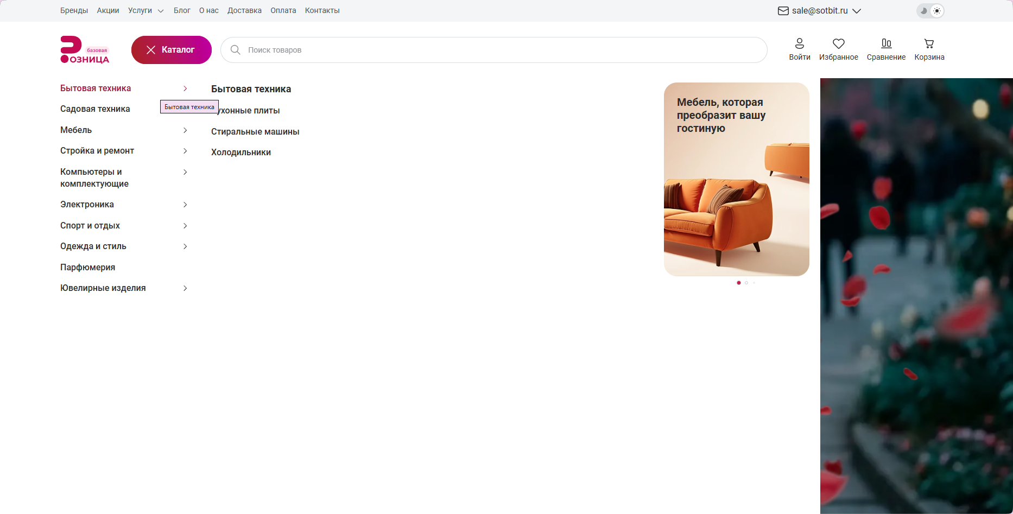
Task: Click the search magnifier icon
Action: (x=235, y=50)
